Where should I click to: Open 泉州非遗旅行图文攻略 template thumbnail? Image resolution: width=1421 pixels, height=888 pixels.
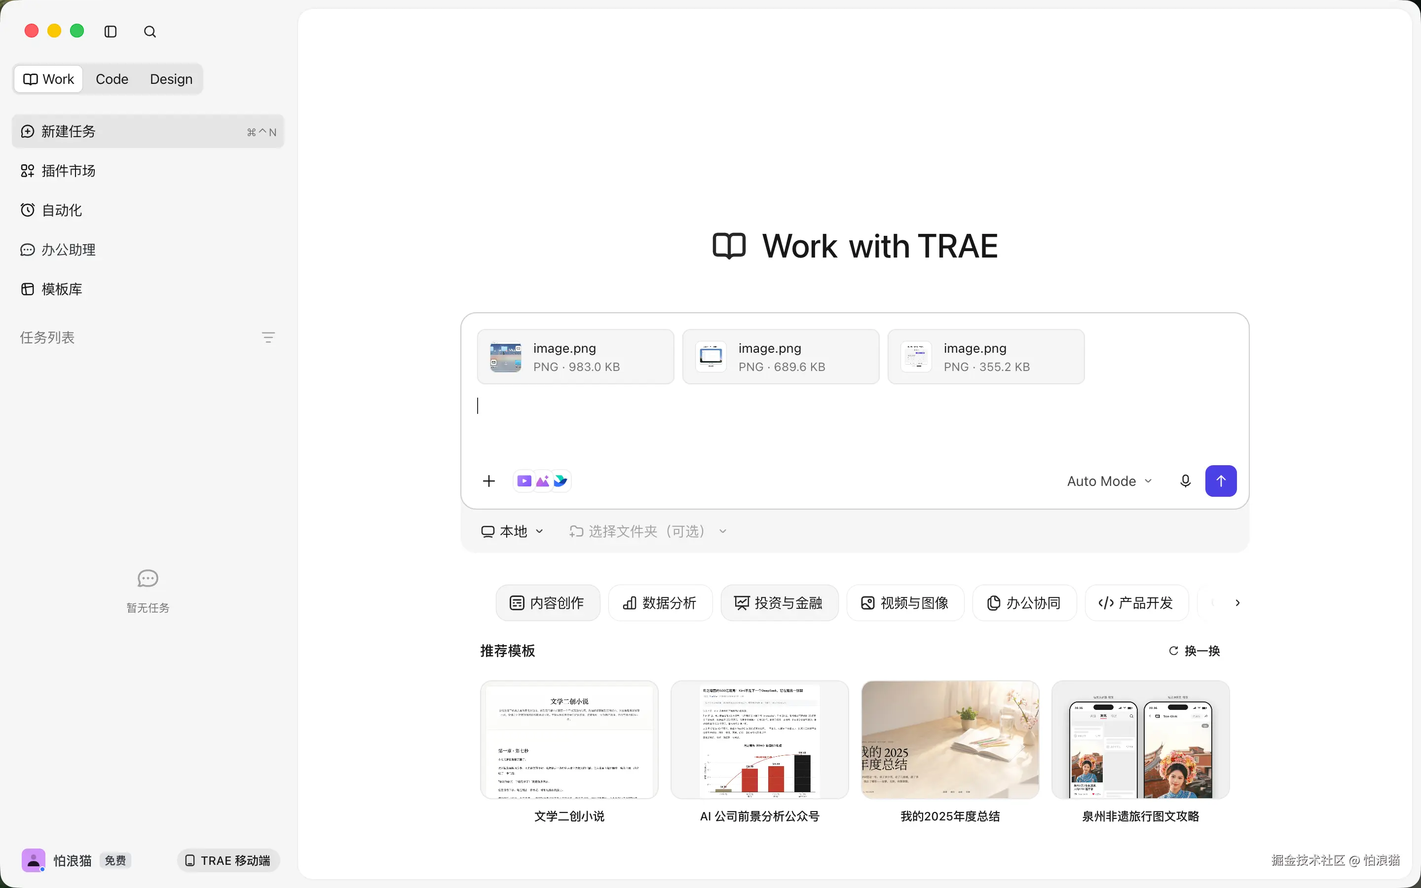(1140, 740)
